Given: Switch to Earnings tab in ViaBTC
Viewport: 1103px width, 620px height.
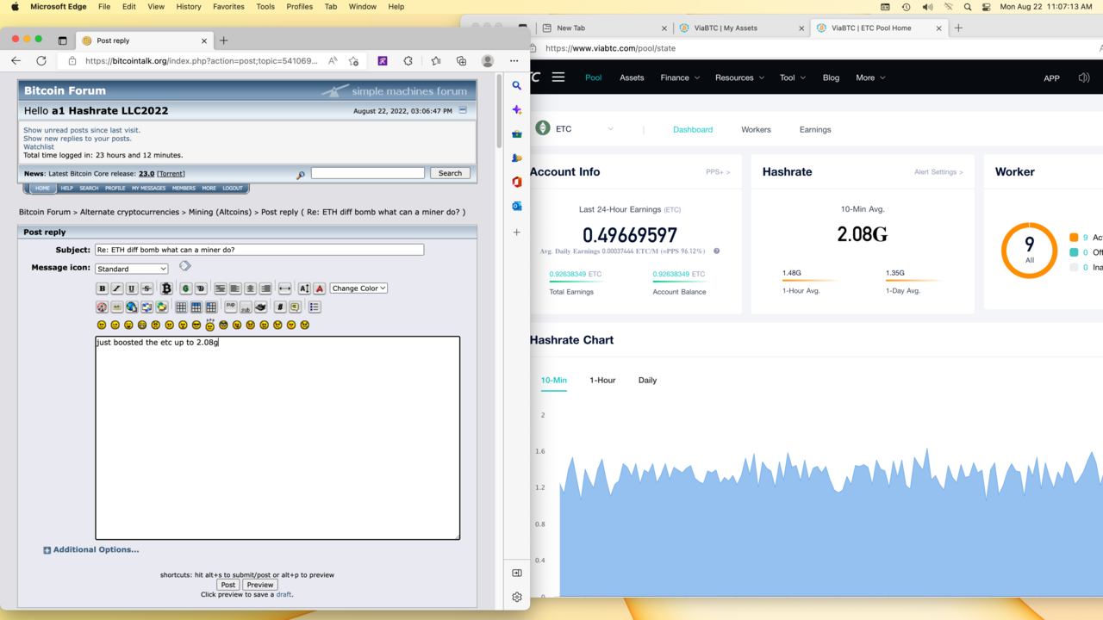Looking at the screenshot, I should (x=815, y=129).
